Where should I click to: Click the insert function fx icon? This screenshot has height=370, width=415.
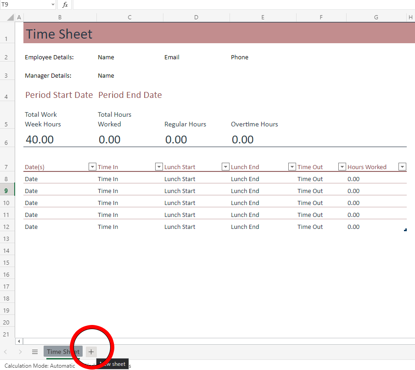(65, 5)
